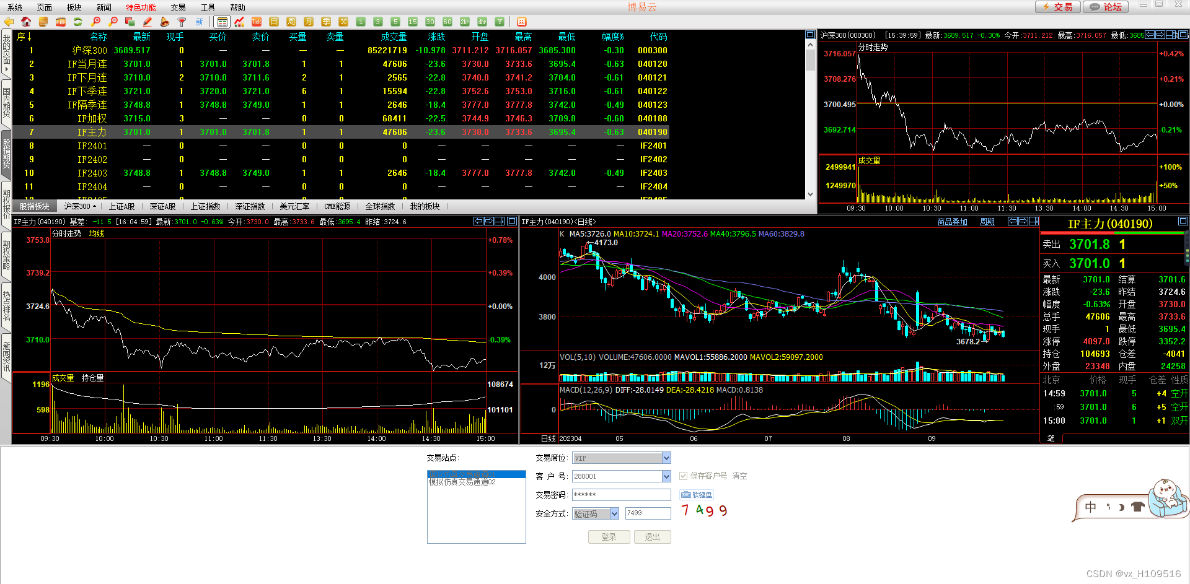This screenshot has height=584, width=1190.
Task: Toggle the 保存客户号 checkbox
Action: click(683, 476)
